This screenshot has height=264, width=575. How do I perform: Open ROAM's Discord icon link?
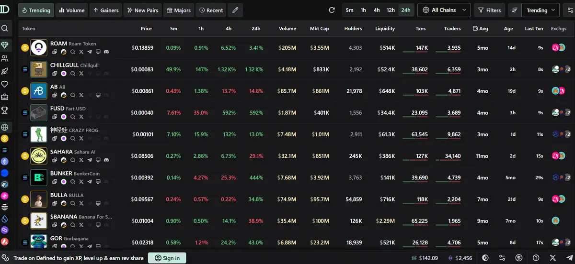click(105, 52)
